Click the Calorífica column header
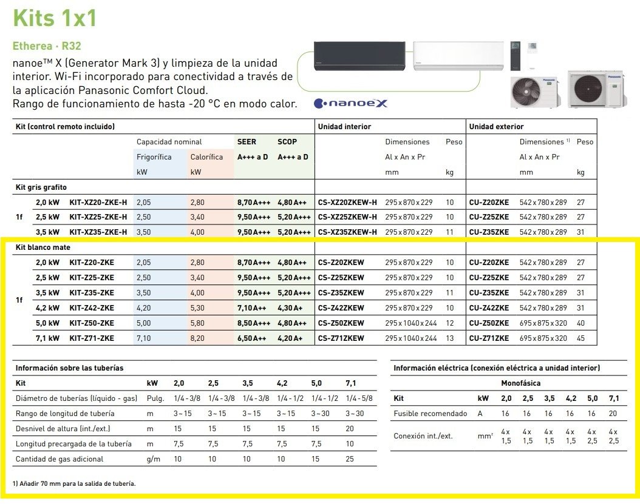The image size is (640, 504). [206, 157]
